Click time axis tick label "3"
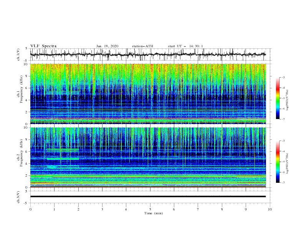The width and height of the screenshot is (304, 235). click(x=102, y=209)
